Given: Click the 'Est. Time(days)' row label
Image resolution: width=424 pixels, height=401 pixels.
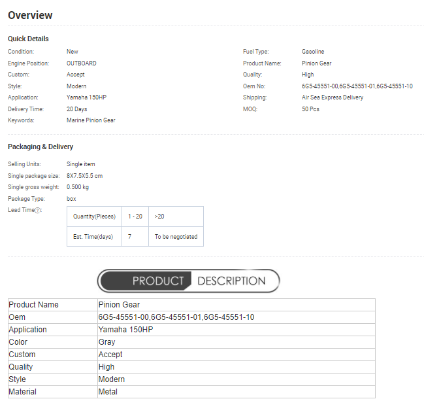Looking at the screenshot, I should [93, 236].
